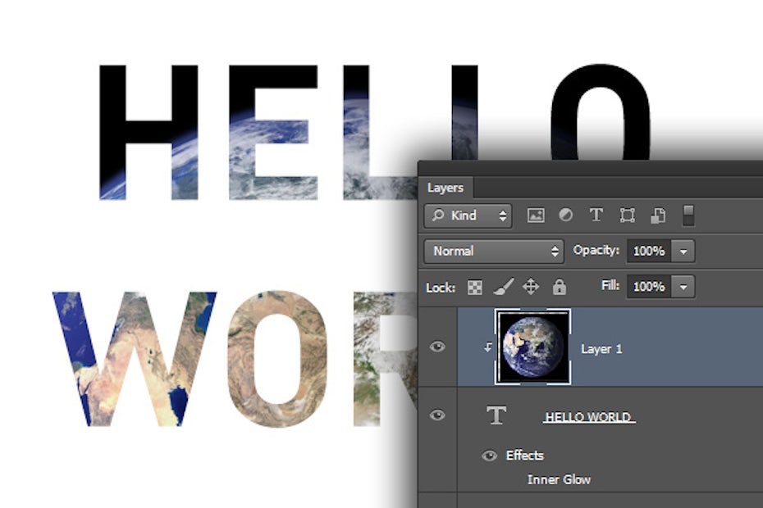Click the lock all padlock icon
This screenshot has height=508, width=763.
point(560,287)
